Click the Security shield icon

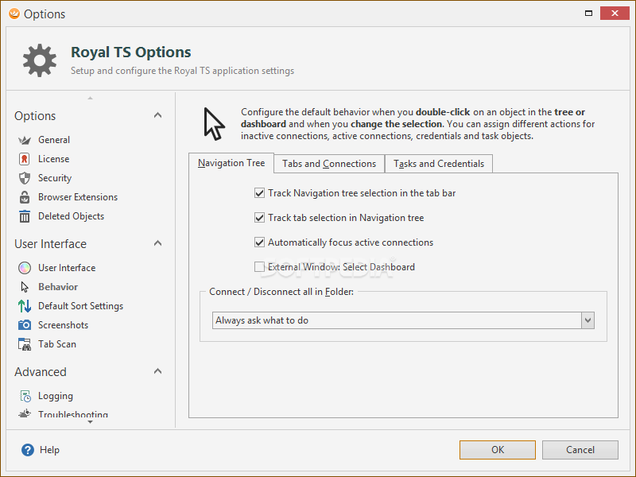25,178
